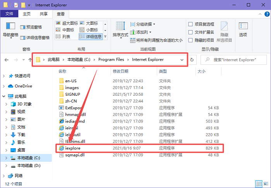Viewport: 271px width, 188px height.
Task: Collapse the 此电脑 tree node
Action: pos(4,97)
